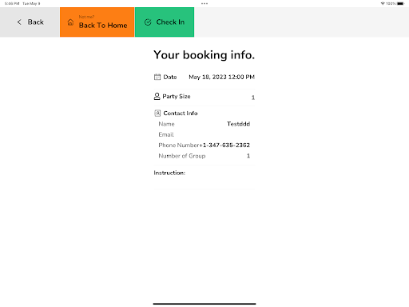Click the Testddd name value
The width and height of the screenshot is (409, 307).
pos(238,124)
